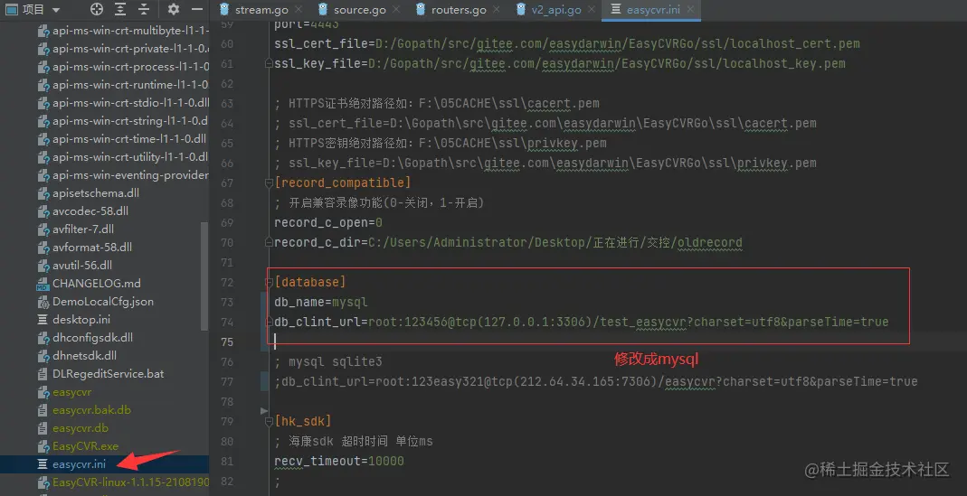Click the record_c_open=0 line

[x=328, y=222]
